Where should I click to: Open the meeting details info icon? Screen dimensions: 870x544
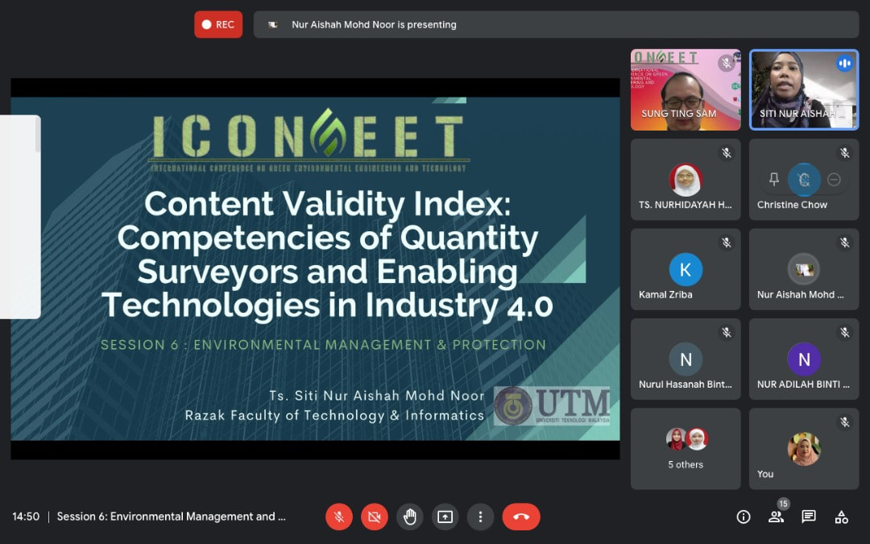pyautogui.click(x=744, y=517)
